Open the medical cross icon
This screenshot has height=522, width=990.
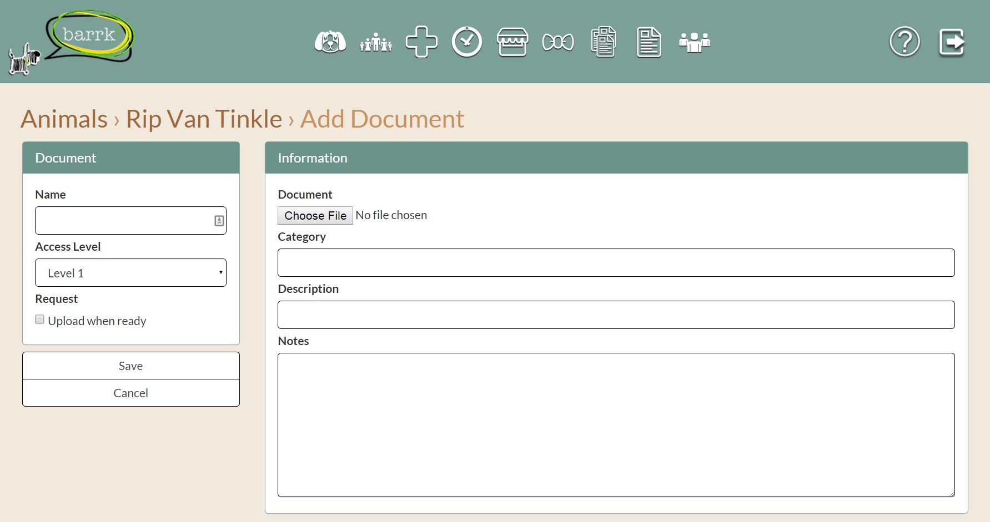(x=421, y=42)
